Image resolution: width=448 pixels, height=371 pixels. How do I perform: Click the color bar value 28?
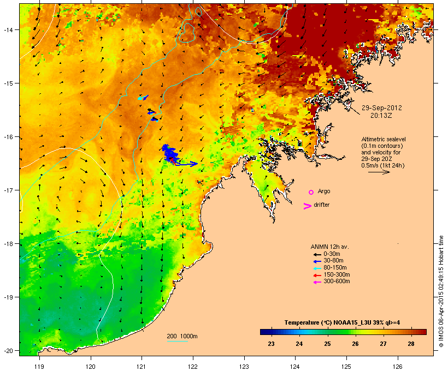coord(411,344)
